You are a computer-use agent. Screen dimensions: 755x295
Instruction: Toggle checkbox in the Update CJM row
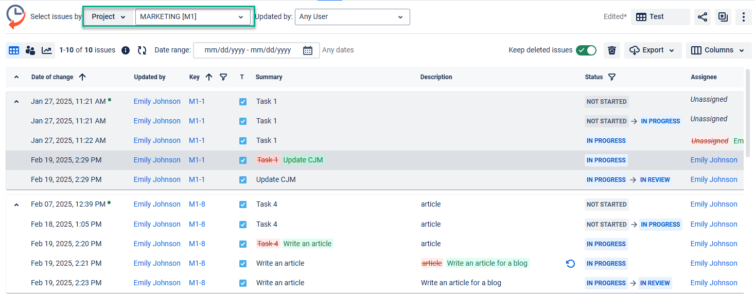tap(243, 180)
